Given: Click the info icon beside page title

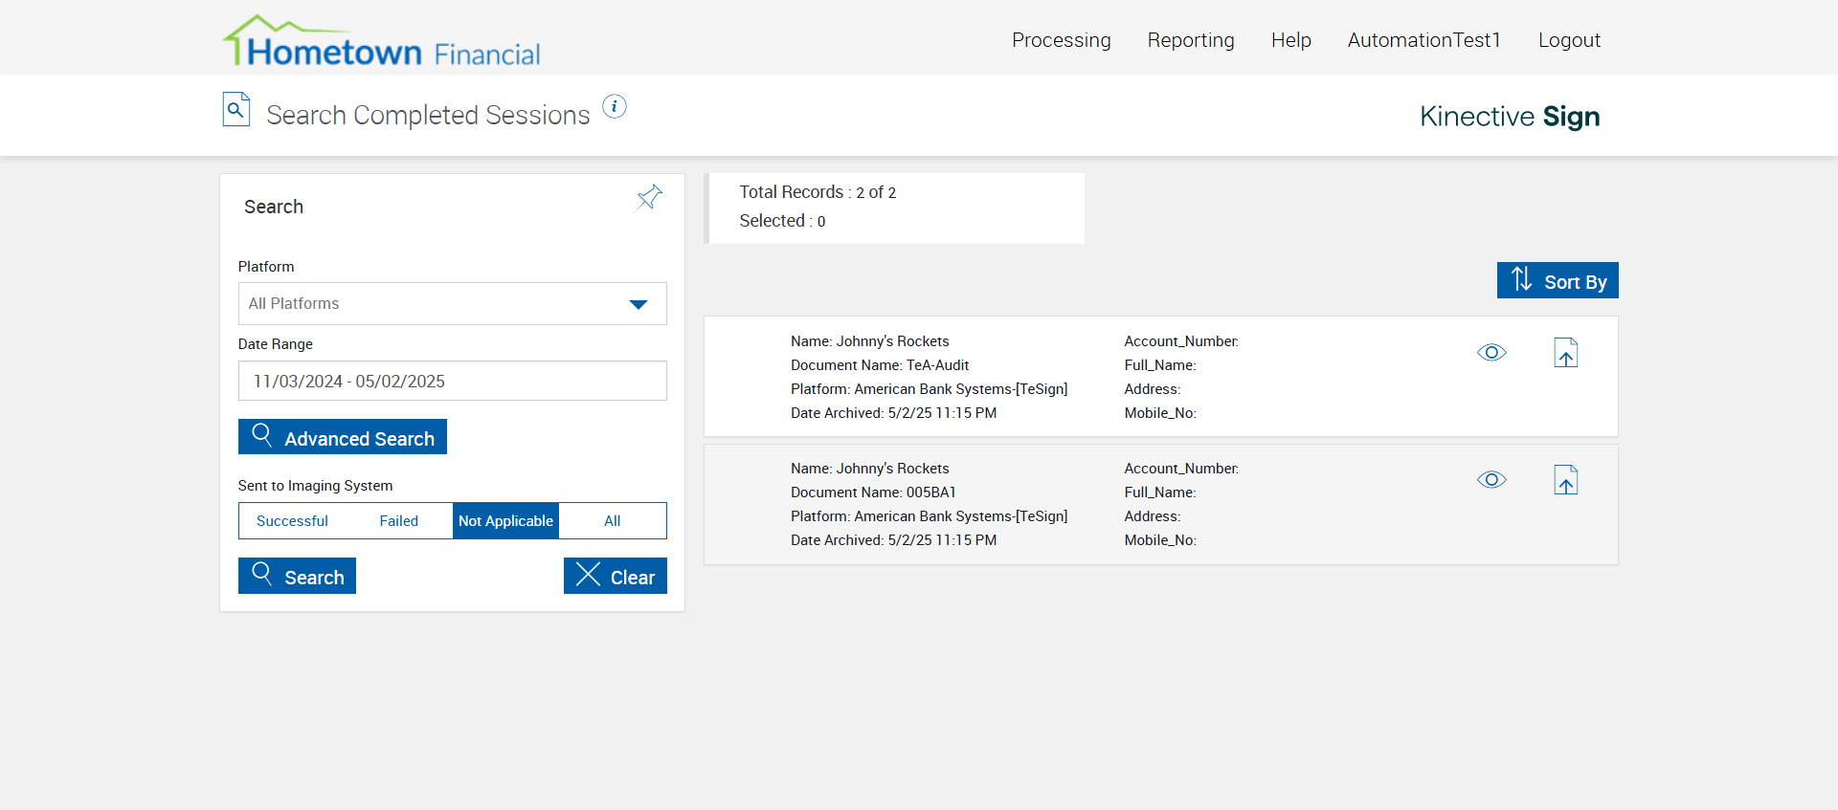Looking at the screenshot, I should coord(615,106).
